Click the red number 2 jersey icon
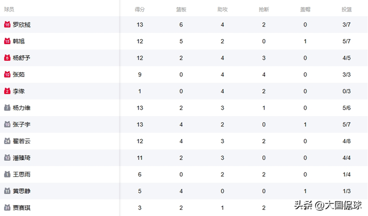 click(x=7, y=91)
